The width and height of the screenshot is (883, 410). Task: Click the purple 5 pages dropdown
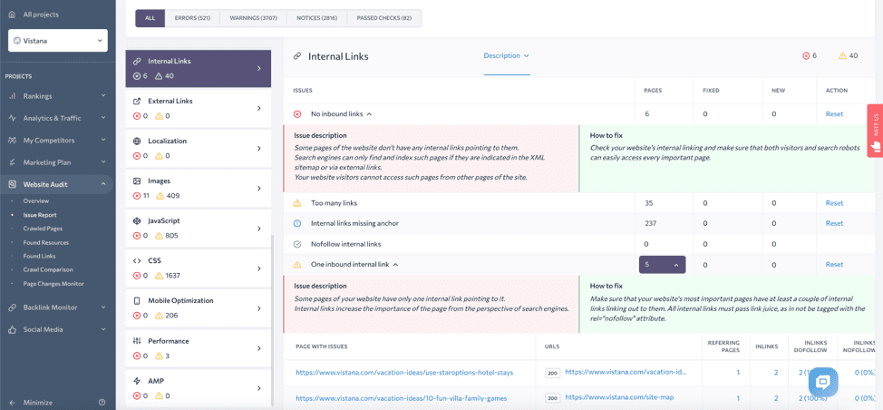[662, 265]
